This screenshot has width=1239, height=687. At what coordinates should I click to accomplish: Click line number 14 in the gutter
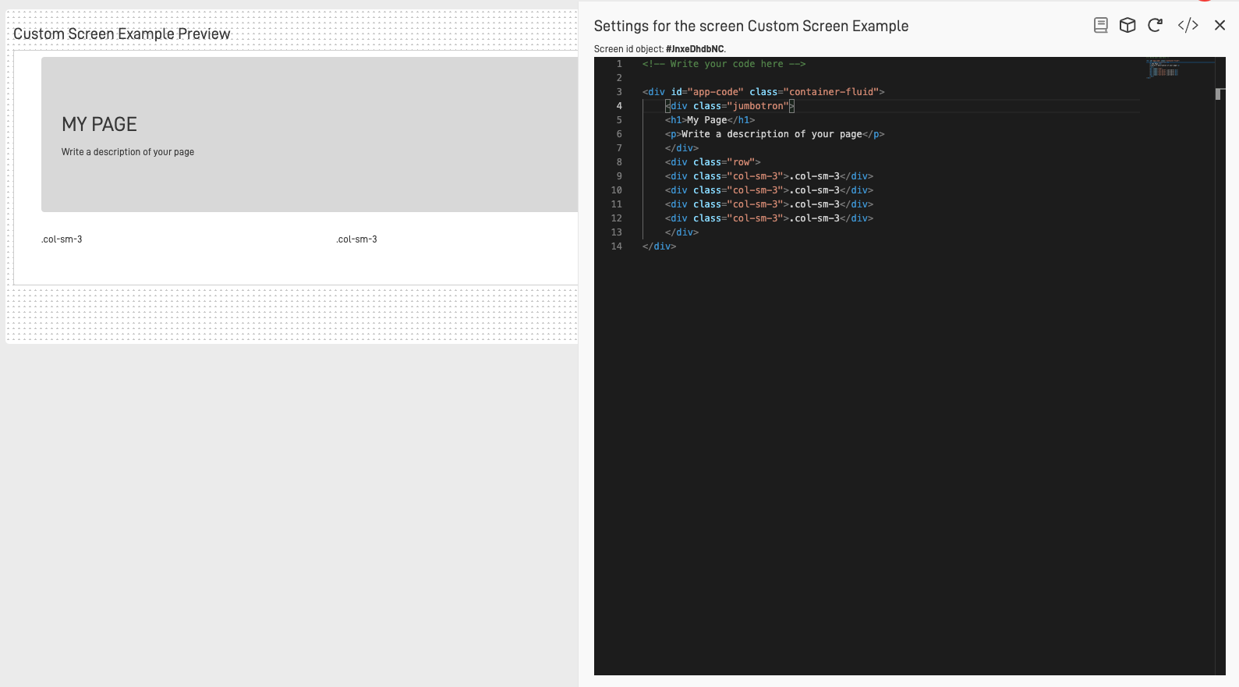point(617,246)
